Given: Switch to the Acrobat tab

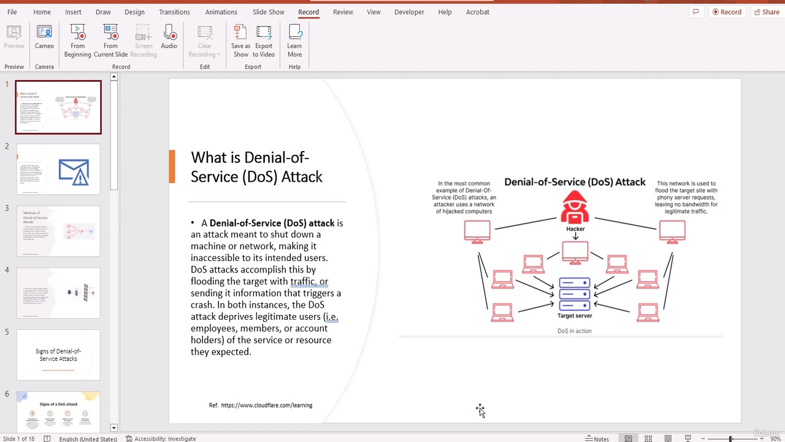Looking at the screenshot, I should coord(477,12).
